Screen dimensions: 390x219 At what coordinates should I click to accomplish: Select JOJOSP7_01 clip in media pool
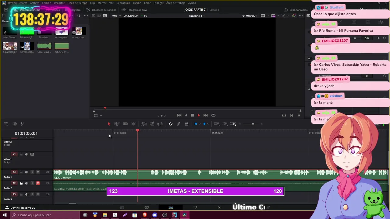click(62, 46)
